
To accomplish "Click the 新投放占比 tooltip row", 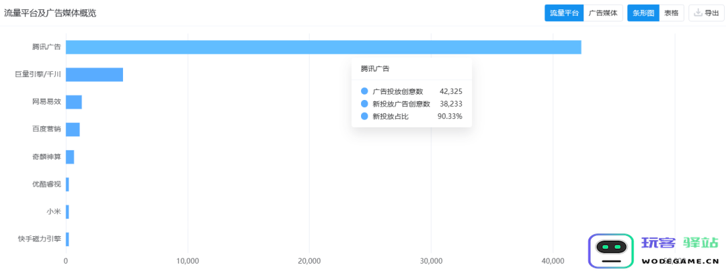I will tap(411, 116).
